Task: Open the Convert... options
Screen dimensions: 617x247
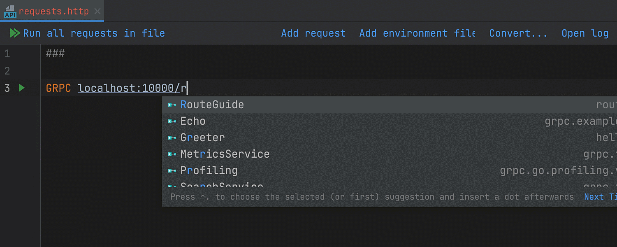Action: [518, 33]
